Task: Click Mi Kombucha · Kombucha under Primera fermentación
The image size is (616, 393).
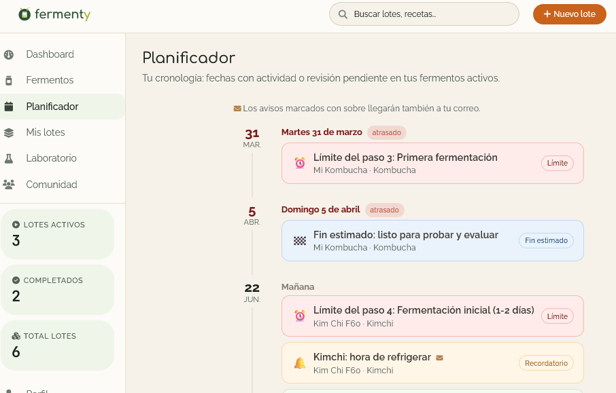Action: [x=364, y=170]
